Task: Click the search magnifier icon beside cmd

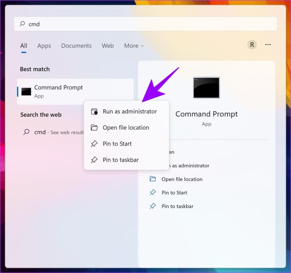Action: point(22,24)
